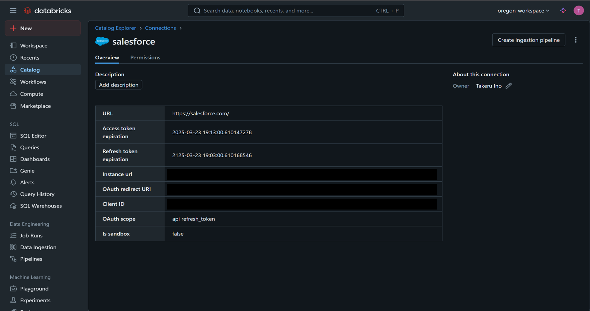Open the hamburger navigation menu
Screen dimensions: 590x311
[x=13, y=11]
